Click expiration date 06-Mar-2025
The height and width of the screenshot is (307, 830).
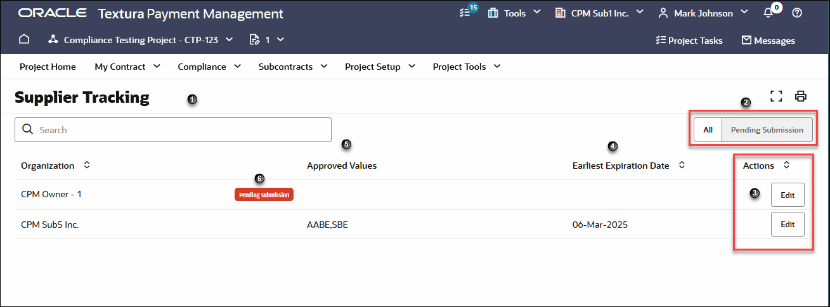pos(600,224)
